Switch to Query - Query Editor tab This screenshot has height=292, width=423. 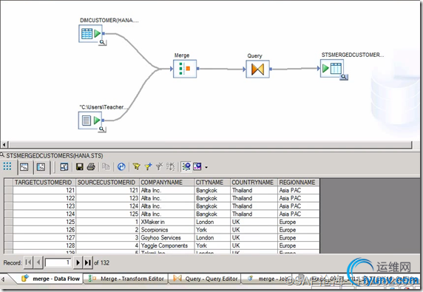click(x=205, y=279)
